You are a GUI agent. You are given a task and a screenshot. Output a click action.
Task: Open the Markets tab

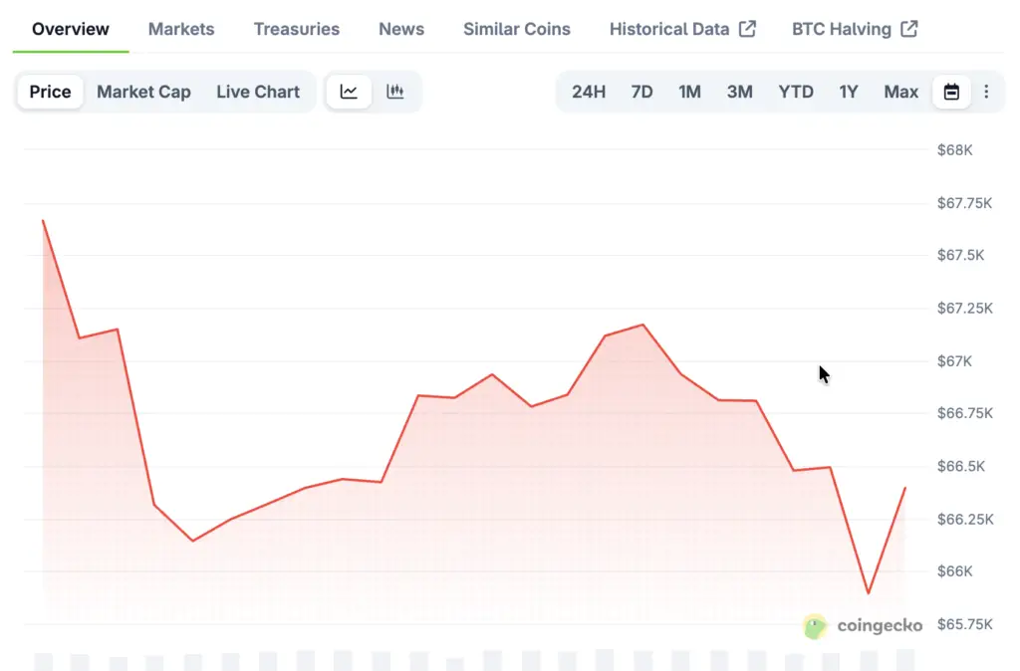181,29
